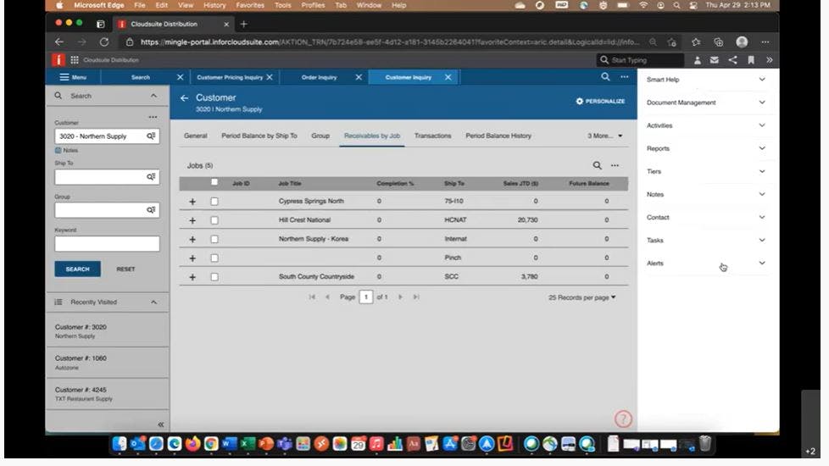Collapse the left sidebar with double arrow
Viewport: 829px width, 466px height.
point(161,424)
